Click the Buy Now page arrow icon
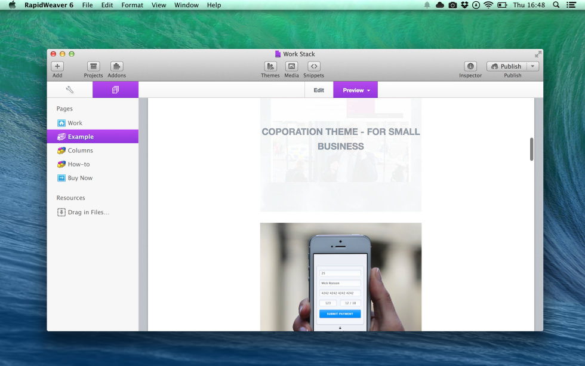585x366 pixels. point(61,178)
